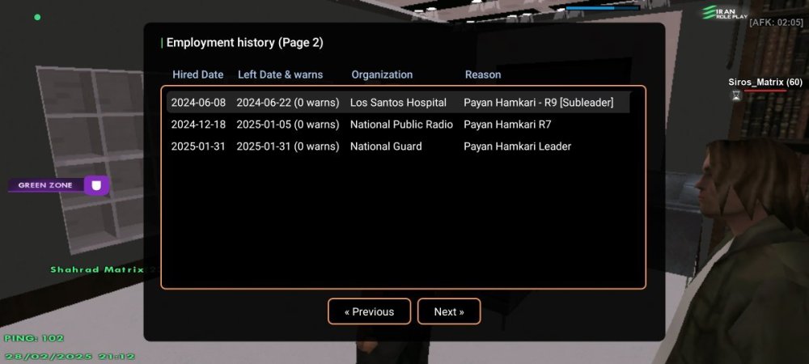Click the PING: 102 indicator
The image size is (809, 364).
(x=33, y=338)
